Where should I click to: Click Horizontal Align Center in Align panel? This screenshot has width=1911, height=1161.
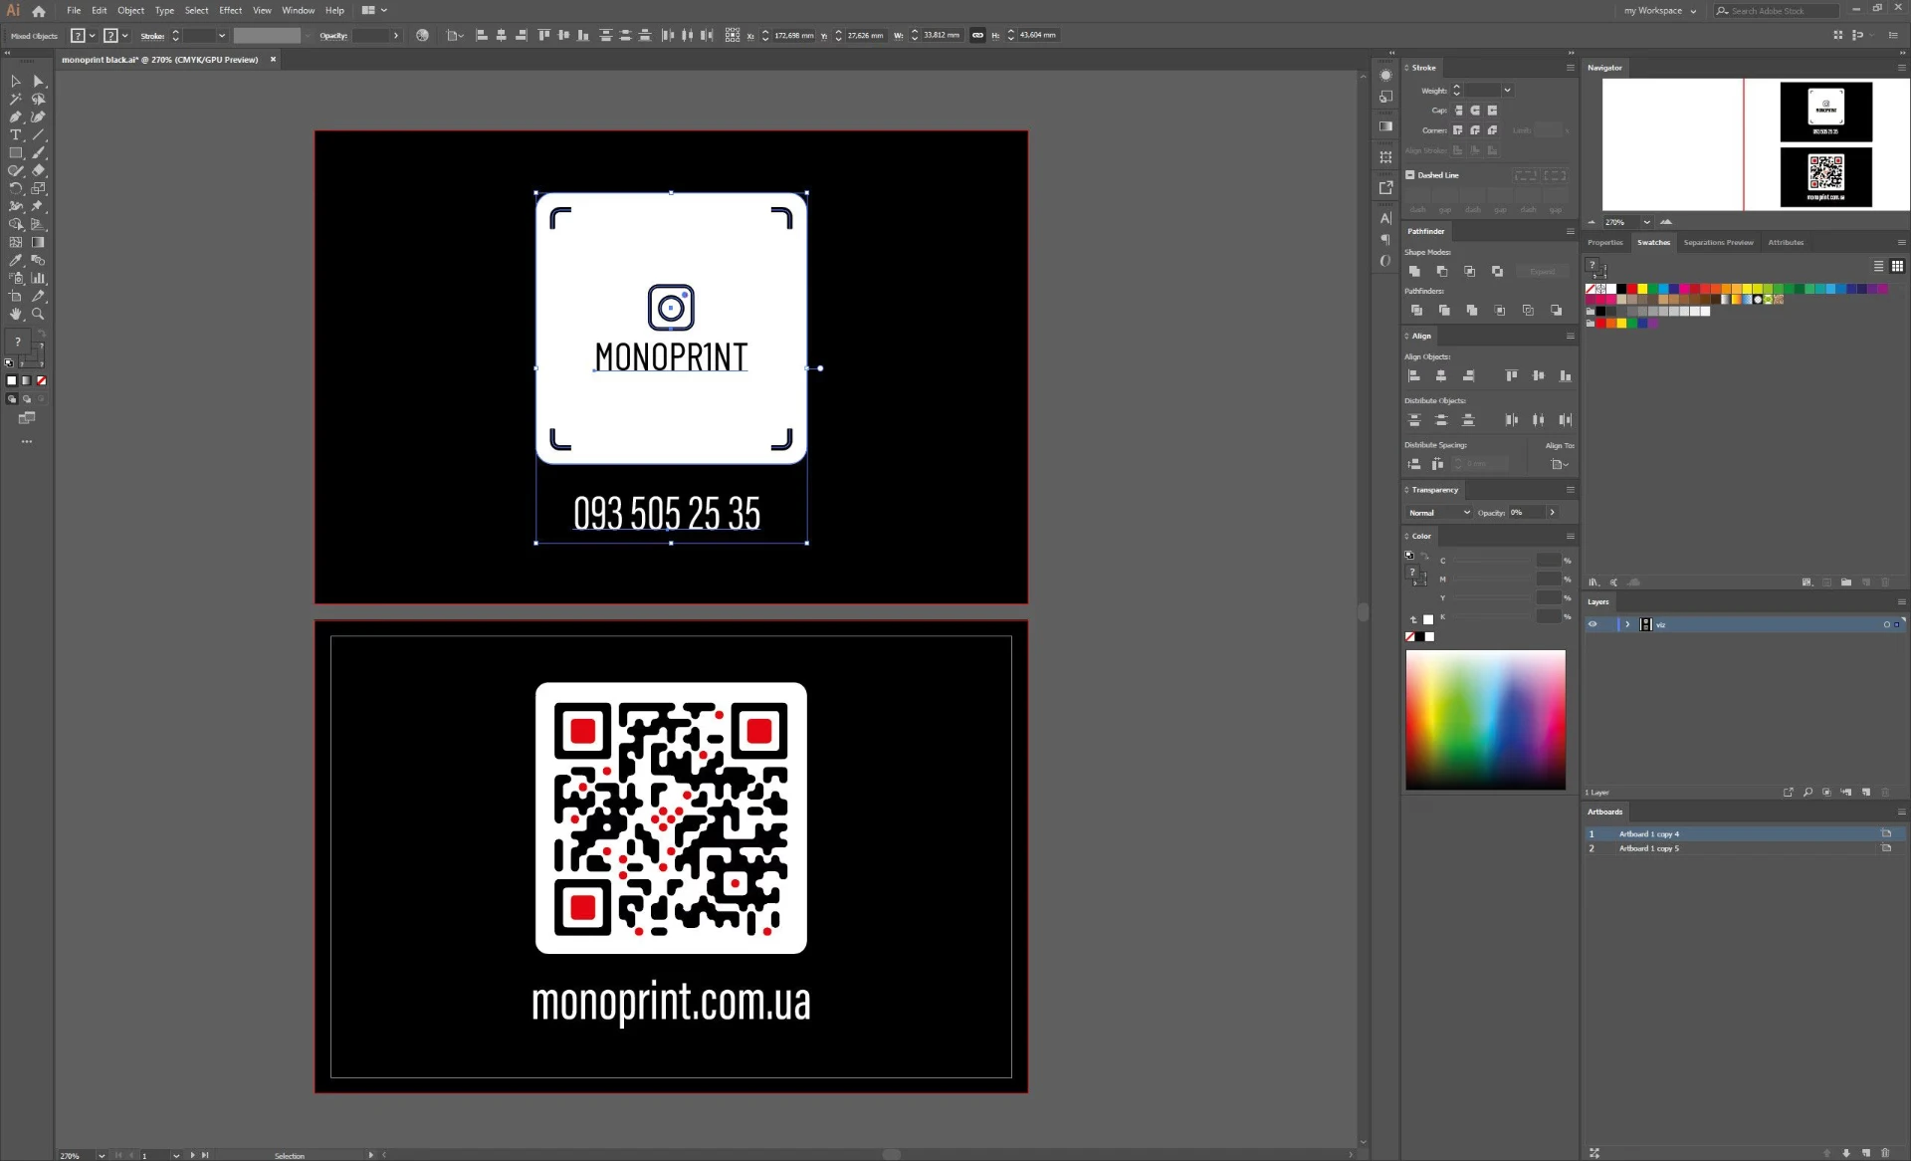pos(1441,376)
